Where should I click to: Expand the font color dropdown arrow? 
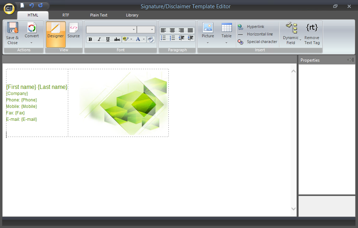[144, 39]
